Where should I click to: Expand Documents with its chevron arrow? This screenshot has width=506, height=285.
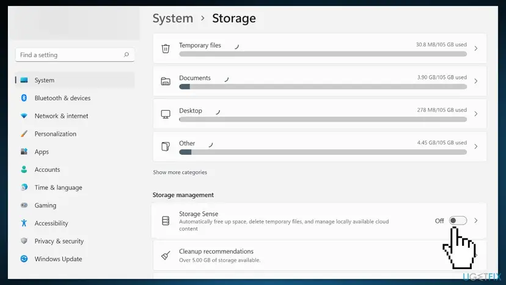coord(476,81)
